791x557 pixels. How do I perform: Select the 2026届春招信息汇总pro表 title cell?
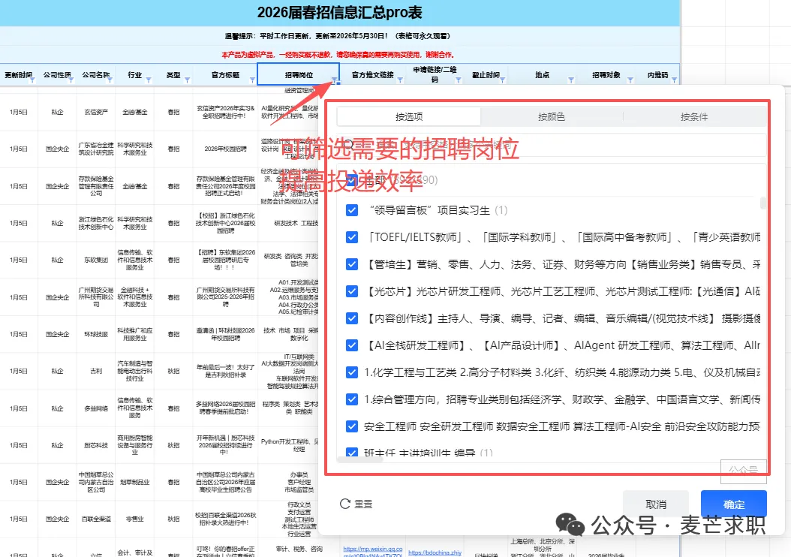click(x=339, y=13)
